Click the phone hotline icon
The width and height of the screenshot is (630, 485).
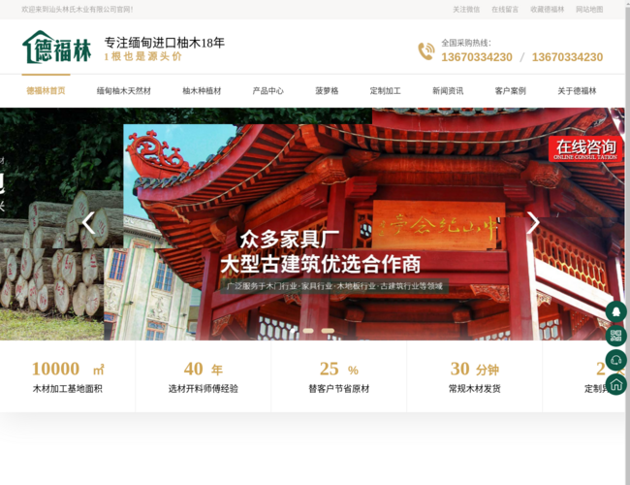point(425,50)
